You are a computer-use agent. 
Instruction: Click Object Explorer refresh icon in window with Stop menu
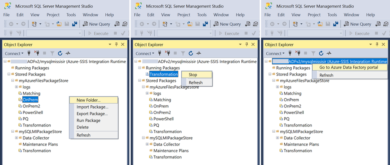point(191,53)
